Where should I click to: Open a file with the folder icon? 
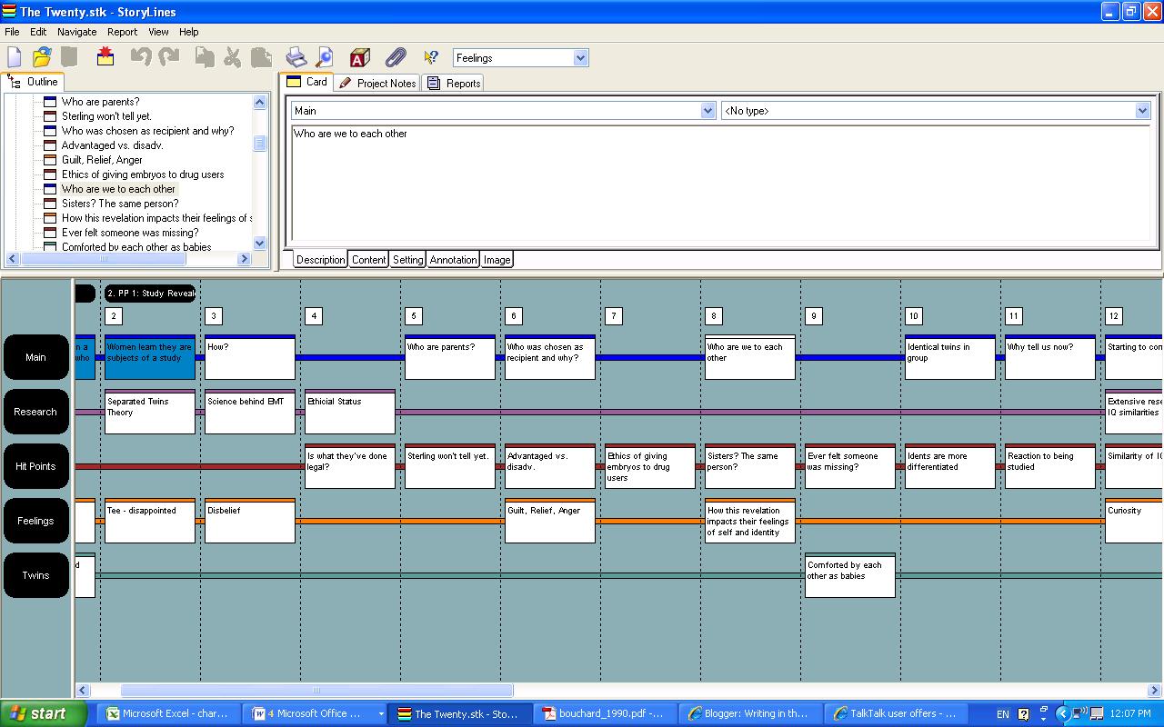[42, 57]
